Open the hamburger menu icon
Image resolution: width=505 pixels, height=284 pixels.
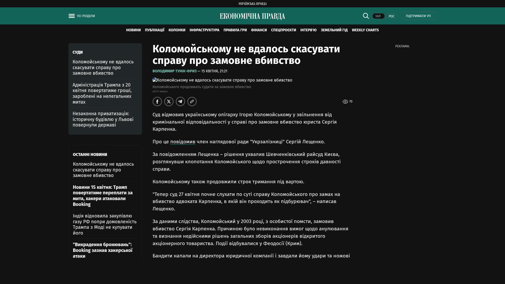coord(72,16)
